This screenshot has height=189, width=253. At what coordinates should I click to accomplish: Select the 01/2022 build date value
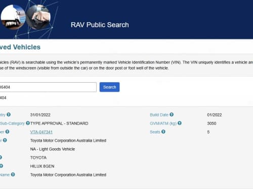[x=215, y=115]
